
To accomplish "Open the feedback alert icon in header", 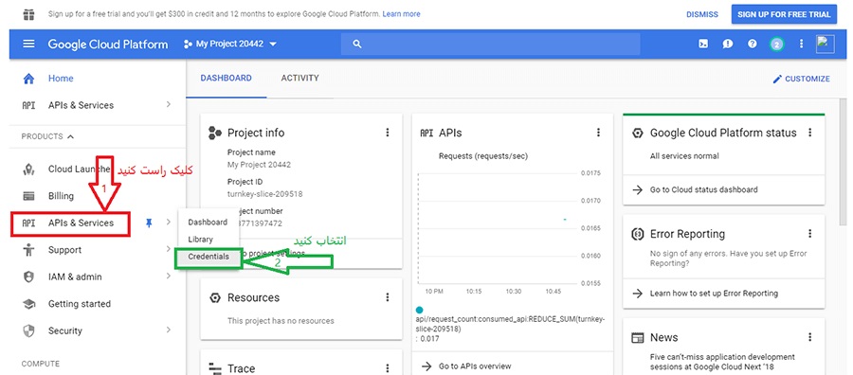I will (x=728, y=44).
